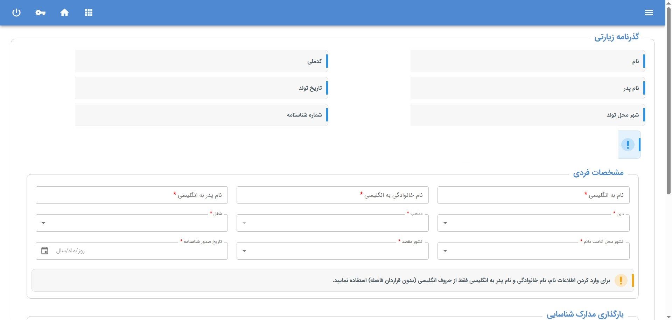This screenshot has width=672, height=320.
Task: Click the نام پدر read-only field
Action: click(x=528, y=88)
